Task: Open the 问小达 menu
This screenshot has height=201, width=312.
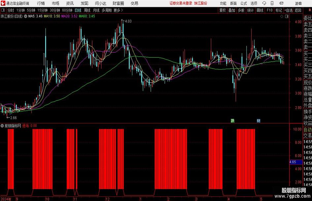Action: click(x=100, y=3)
